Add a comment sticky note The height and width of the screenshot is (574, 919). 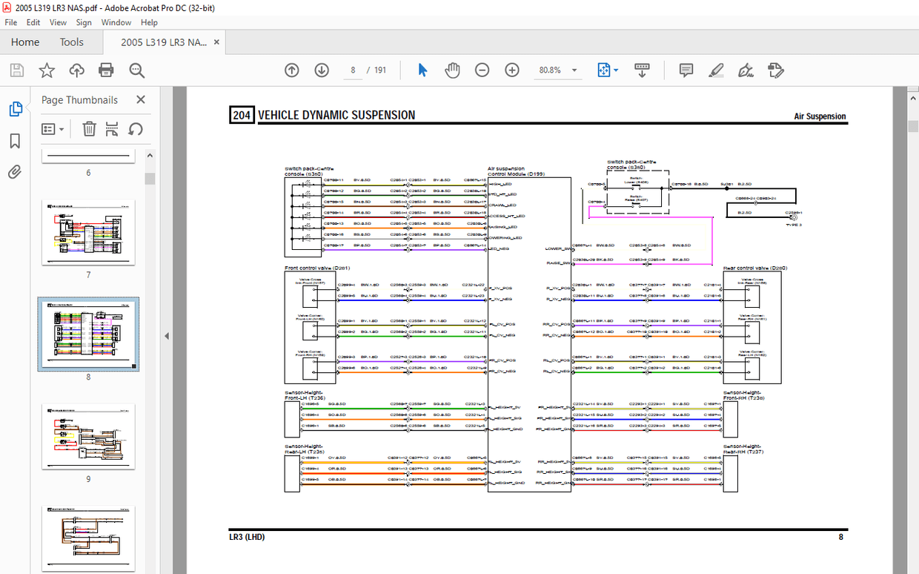pos(686,70)
